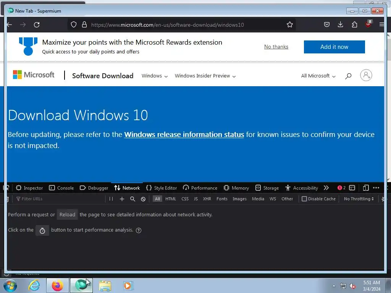Sign in with the account avatar icon

point(366,75)
